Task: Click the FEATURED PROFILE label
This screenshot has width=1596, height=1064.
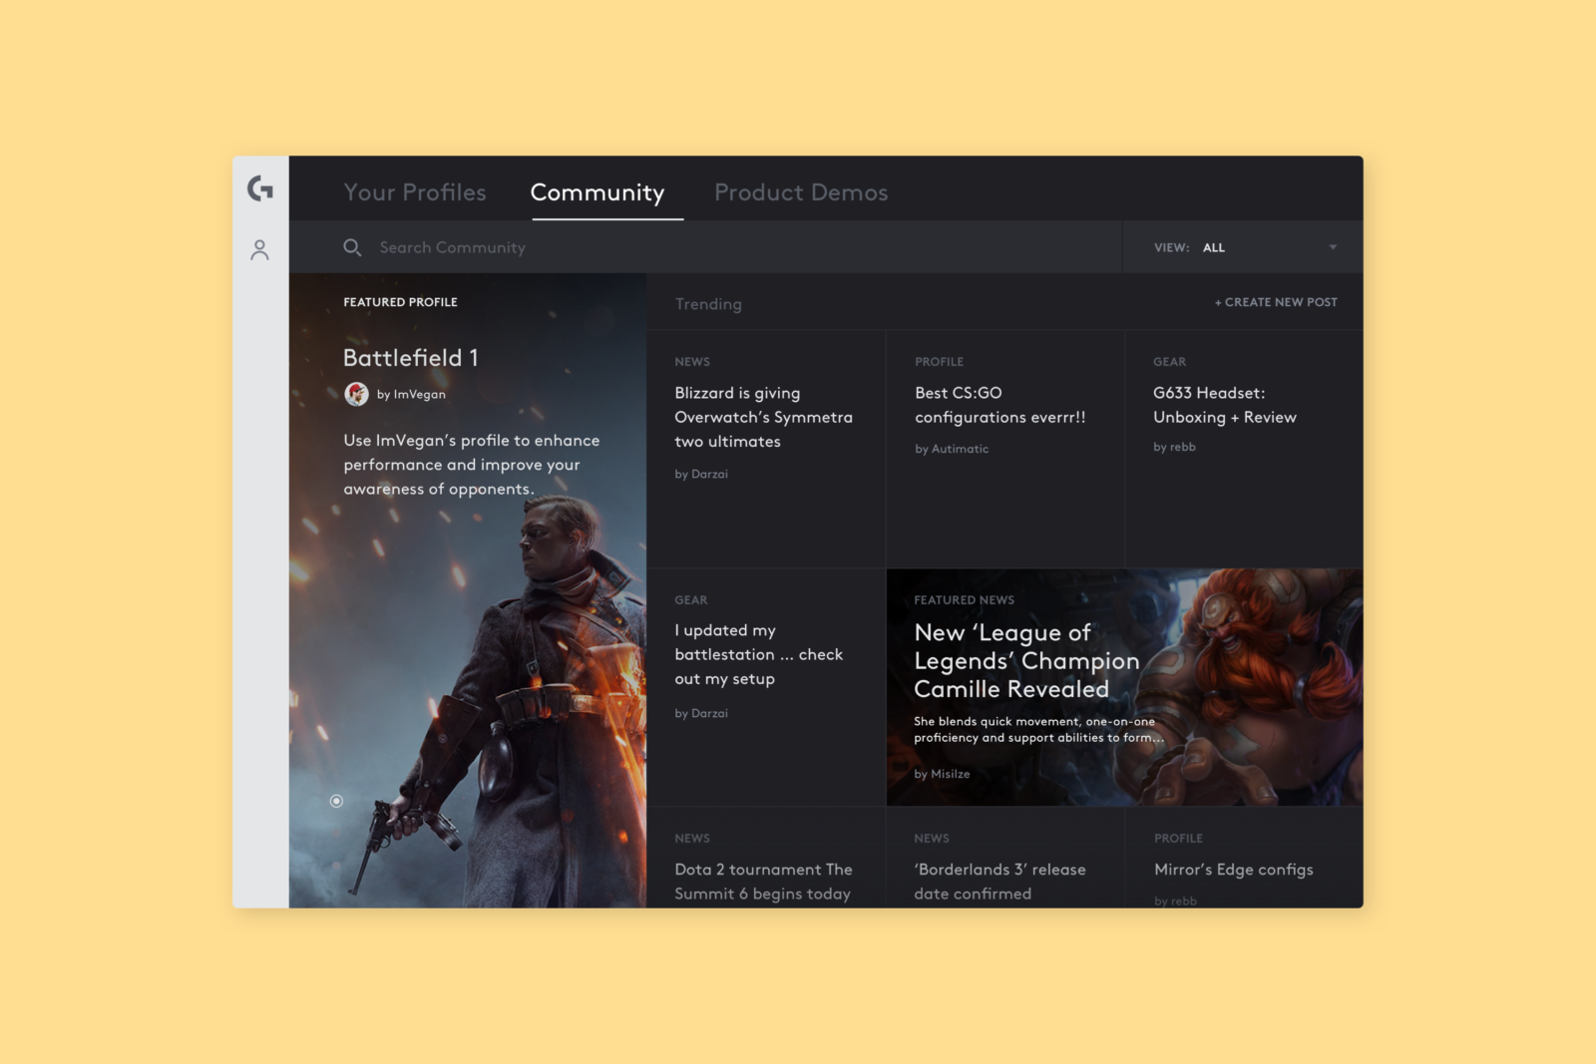Action: [x=400, y=302]
